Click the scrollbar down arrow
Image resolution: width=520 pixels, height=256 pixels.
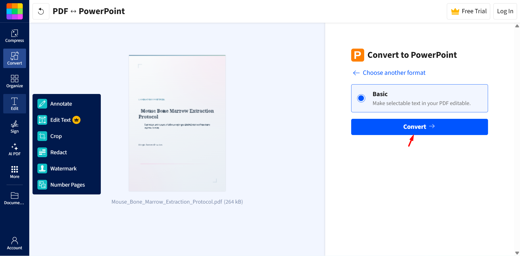pos(517,253)
